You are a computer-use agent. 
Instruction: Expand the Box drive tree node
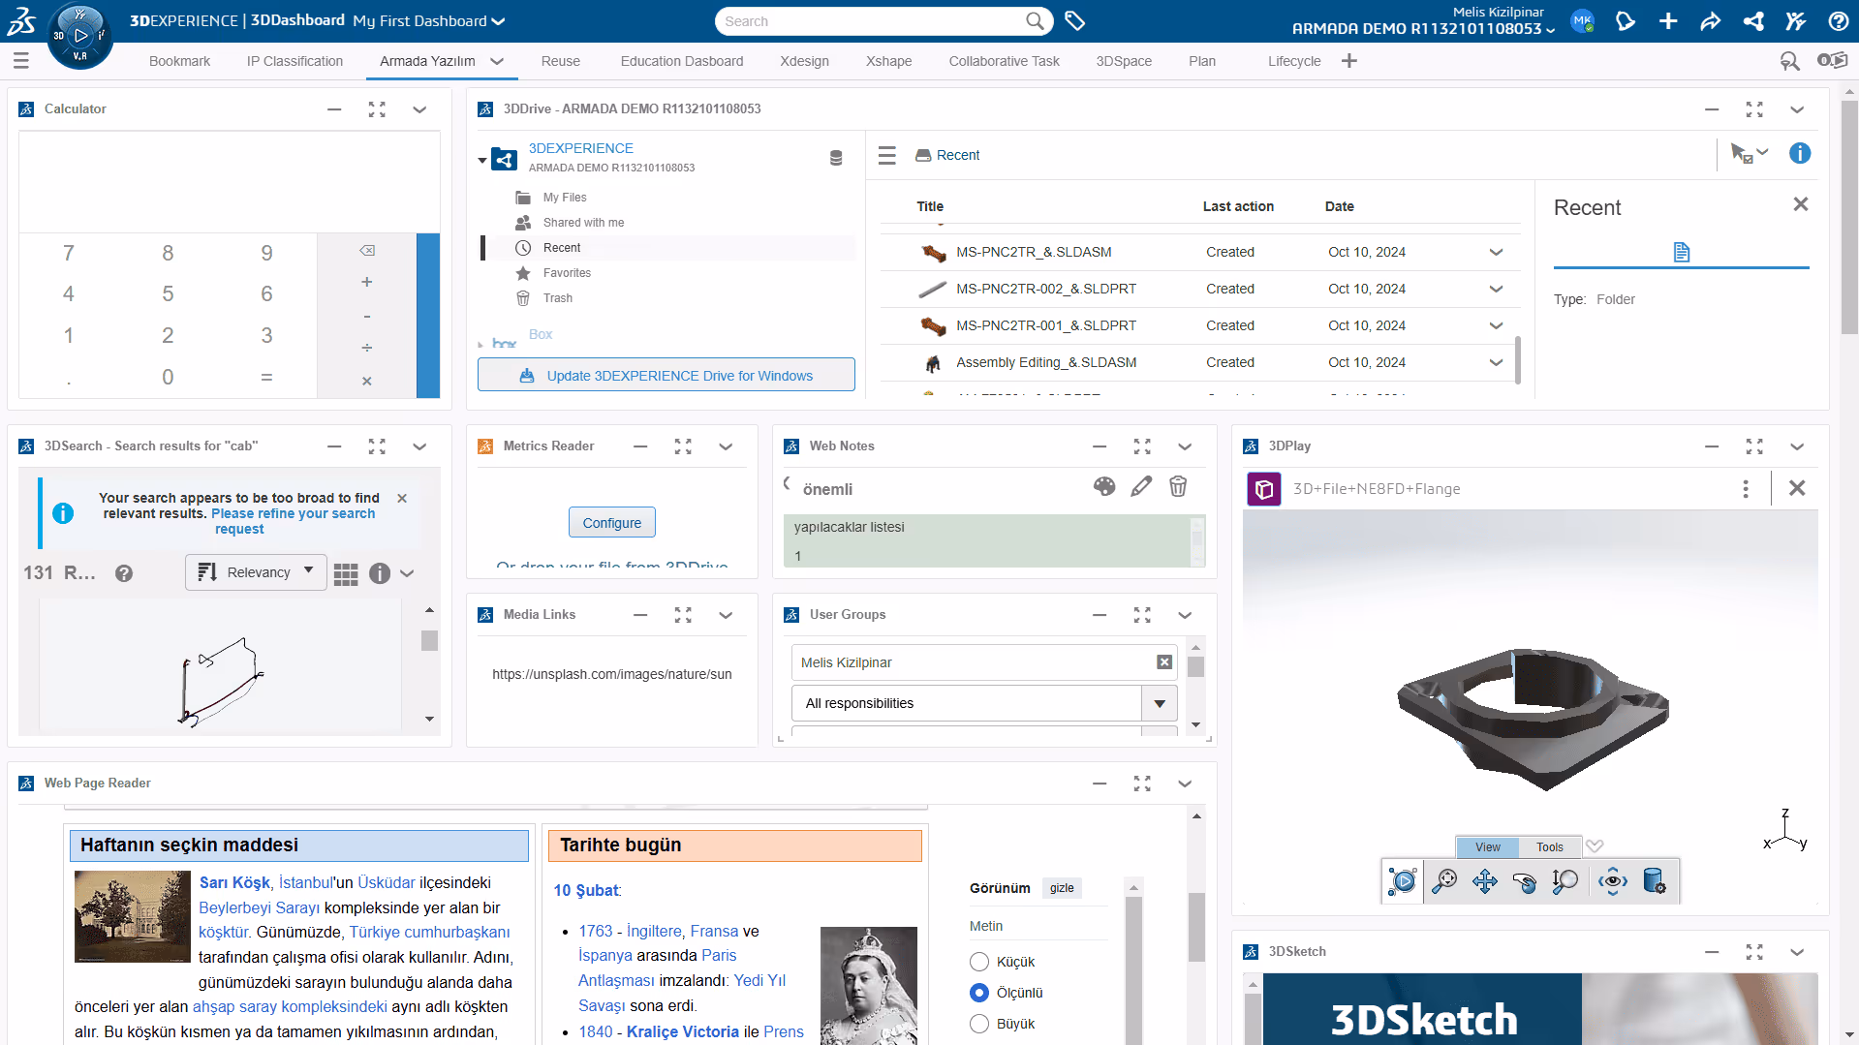point(481,344)
